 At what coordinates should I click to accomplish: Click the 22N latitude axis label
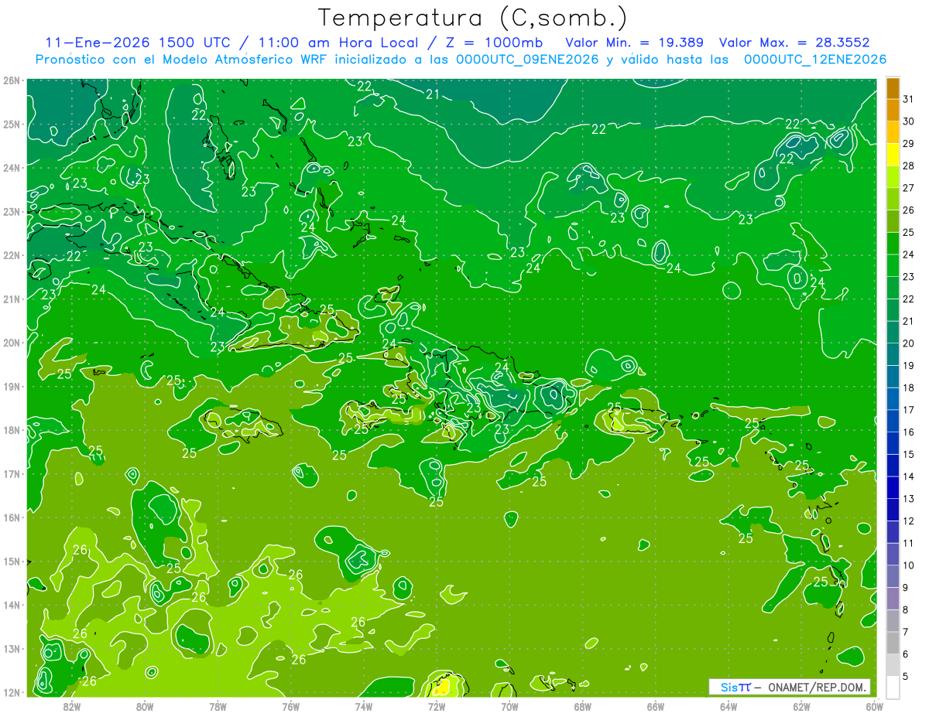coord(12,255)
